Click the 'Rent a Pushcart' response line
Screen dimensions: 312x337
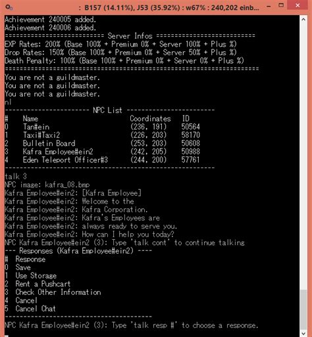pos(38,284)
